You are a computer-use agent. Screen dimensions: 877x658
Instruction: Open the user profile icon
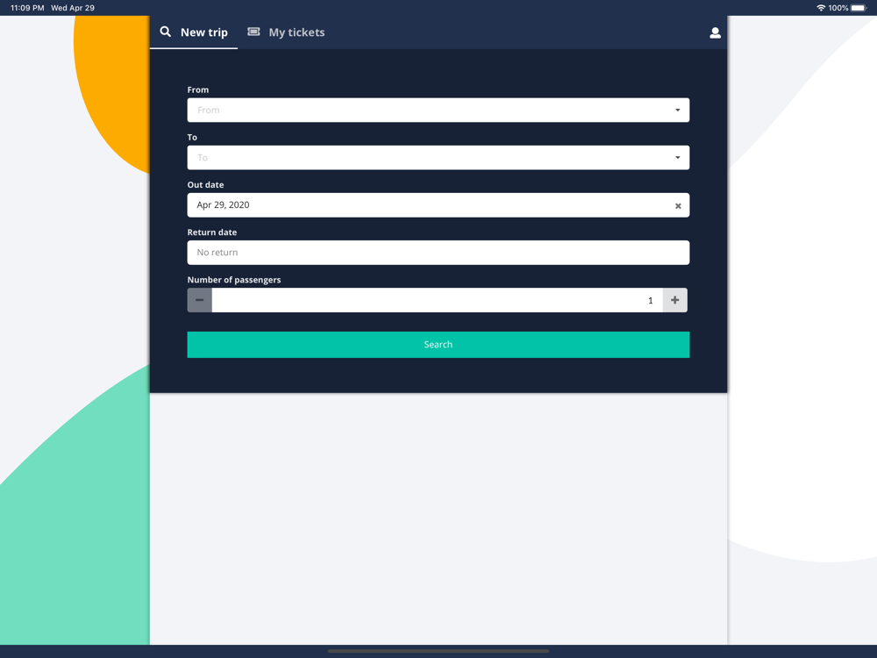coord(715,33)
